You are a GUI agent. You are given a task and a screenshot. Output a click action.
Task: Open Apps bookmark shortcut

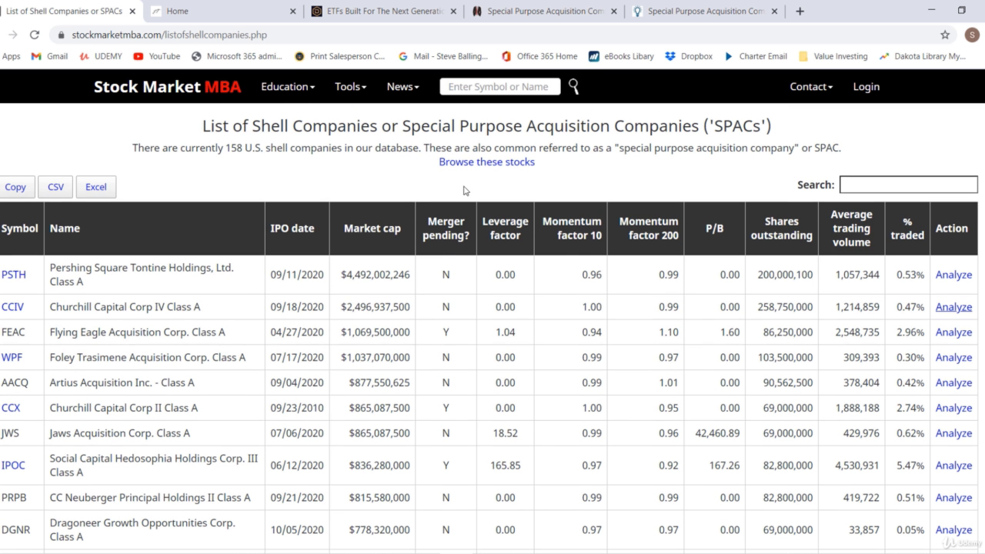tap(11, 56)
